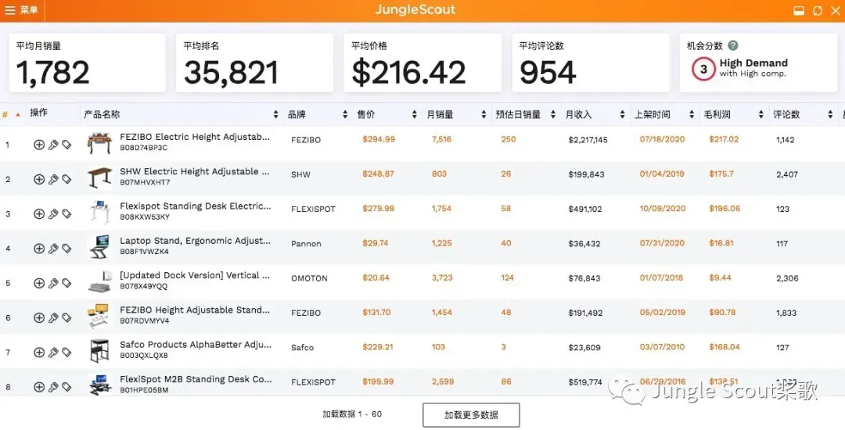Click the plus icon for Laptop Stand row
This screenshot has width=845, height=430.
(39, 248)
